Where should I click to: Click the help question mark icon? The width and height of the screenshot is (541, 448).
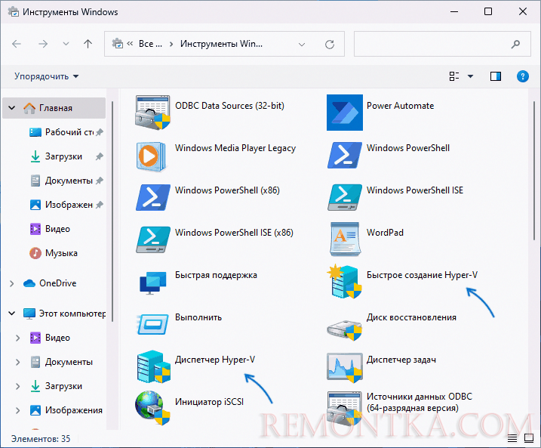tap(523, 76)
